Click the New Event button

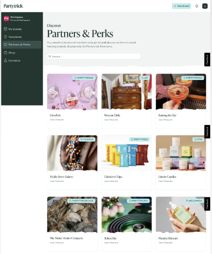pyautogui.click(x=181, y=6)
